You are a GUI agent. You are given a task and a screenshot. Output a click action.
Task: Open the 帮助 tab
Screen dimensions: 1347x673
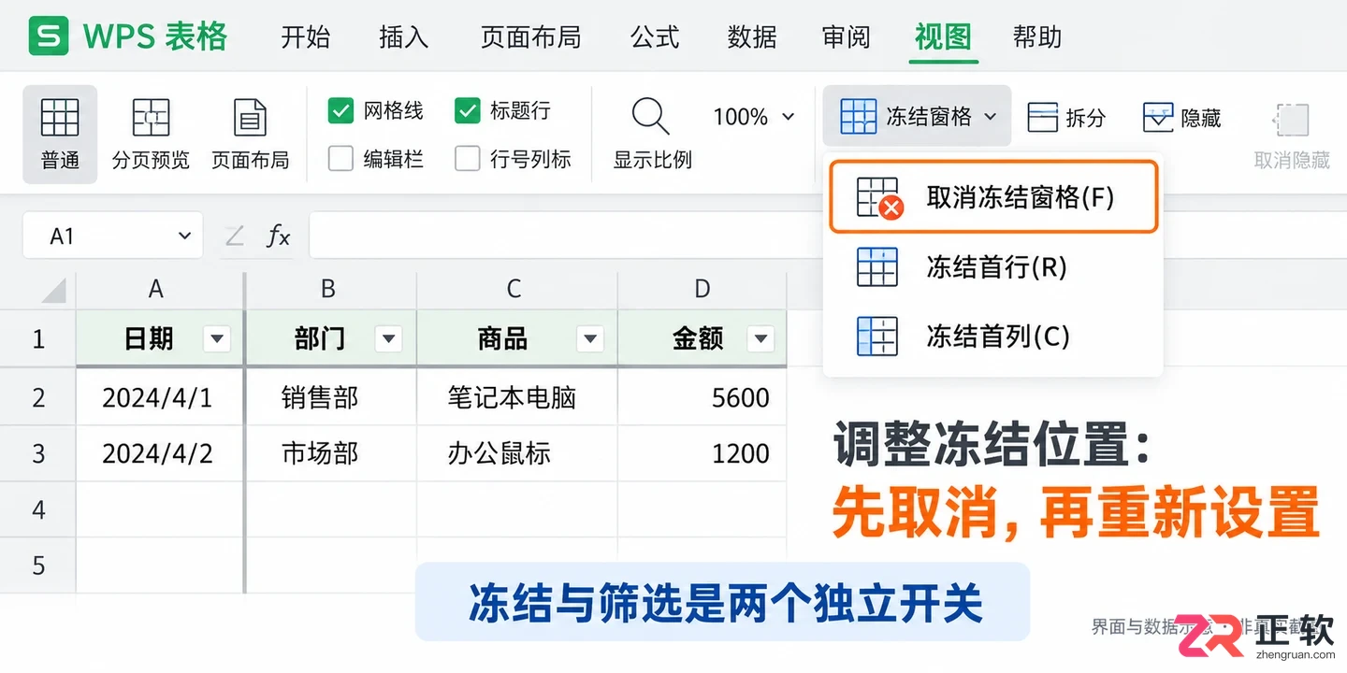1037,37
